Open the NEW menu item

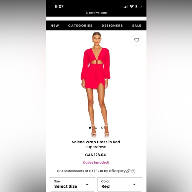55,25
